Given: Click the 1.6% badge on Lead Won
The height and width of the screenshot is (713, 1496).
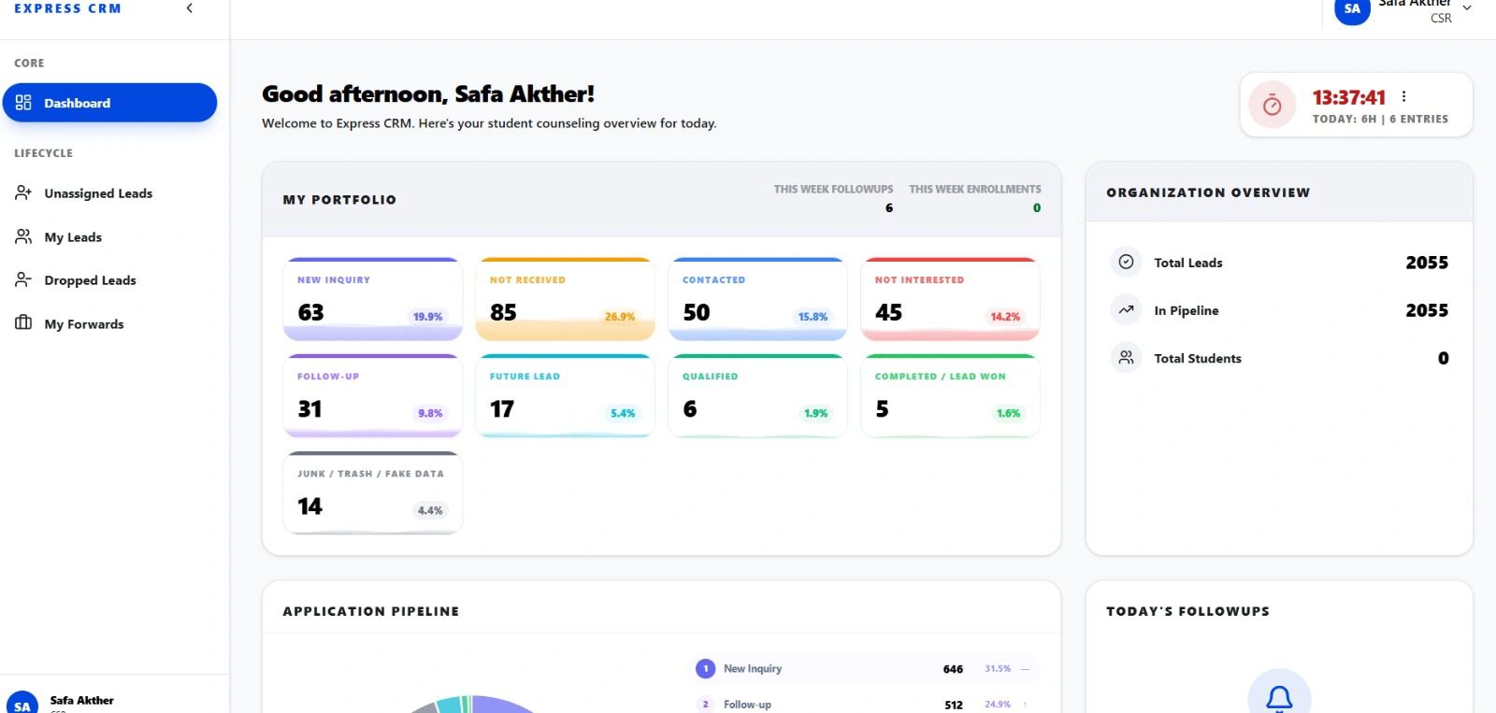Looking at the screenshot, I should pos(1008,413).
